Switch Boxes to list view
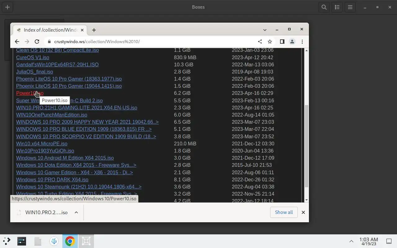Viewport: 397px width, 248px height. [337, 7]
